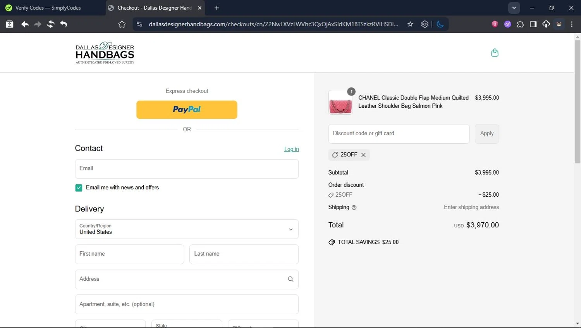This screenshot has width=581, height=328.
Task: Click the Apartment, suite optional field
Action: point(187,304)
